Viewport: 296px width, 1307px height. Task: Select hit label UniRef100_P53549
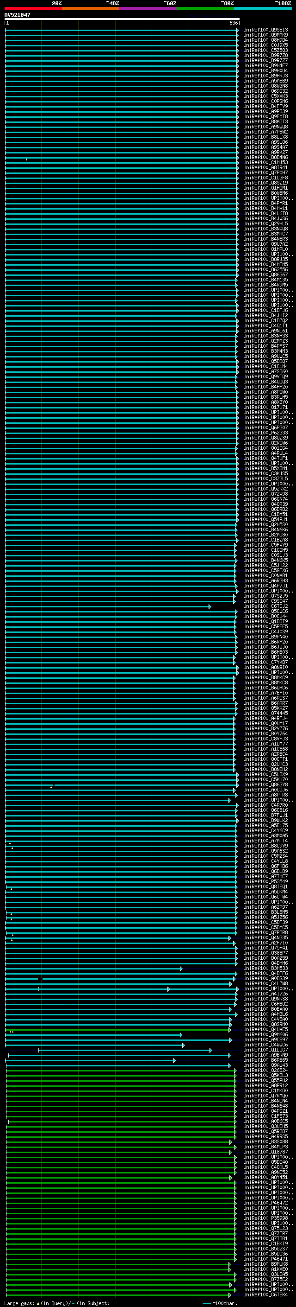coord(265,882)
